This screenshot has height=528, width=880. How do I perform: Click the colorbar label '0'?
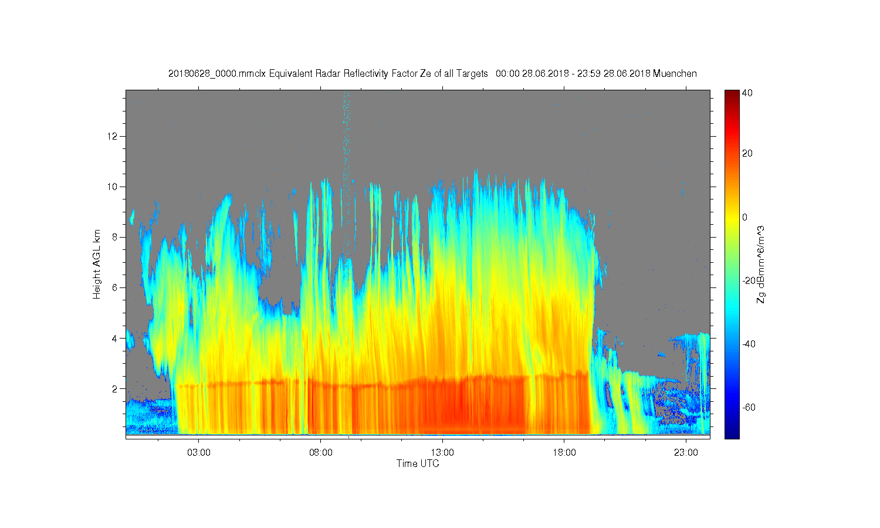pos(745,217)
